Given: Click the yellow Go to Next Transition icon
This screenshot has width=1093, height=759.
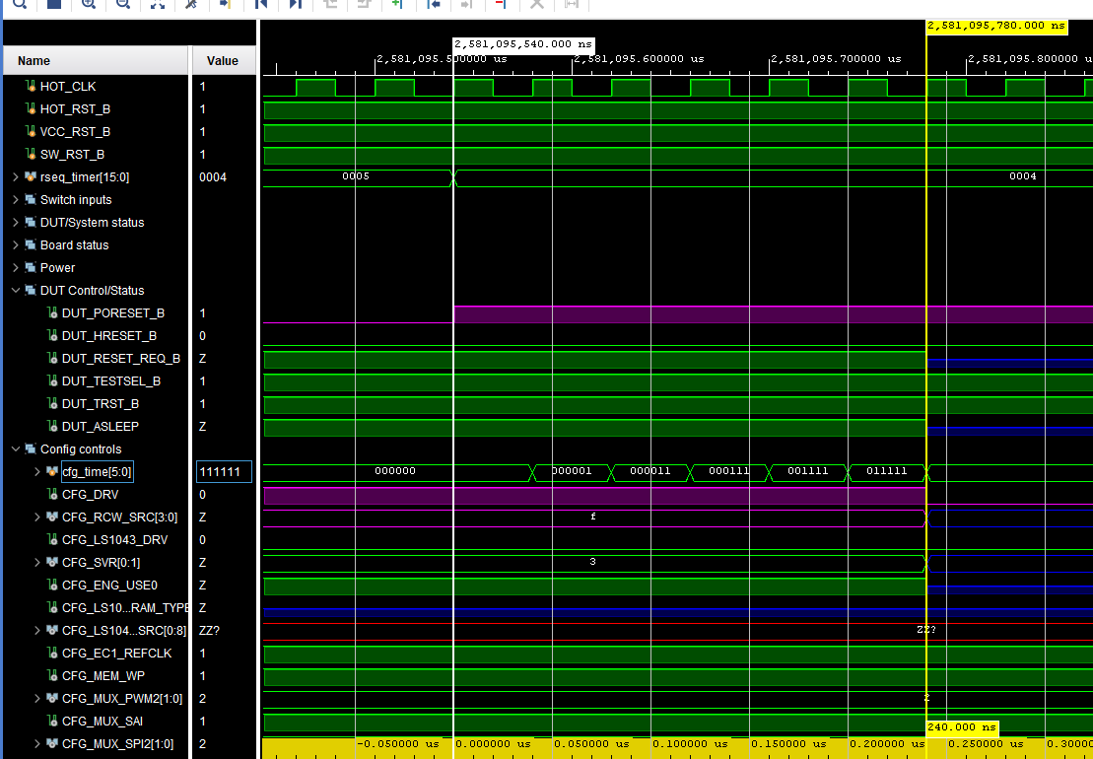Looking at the screenshot, I should [225, 5].
